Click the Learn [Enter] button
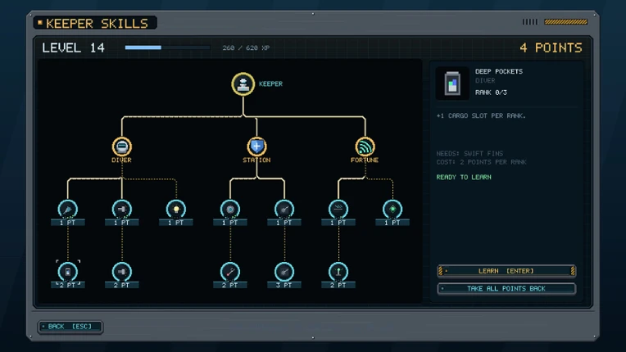626x352 pixels. (506, 271)
